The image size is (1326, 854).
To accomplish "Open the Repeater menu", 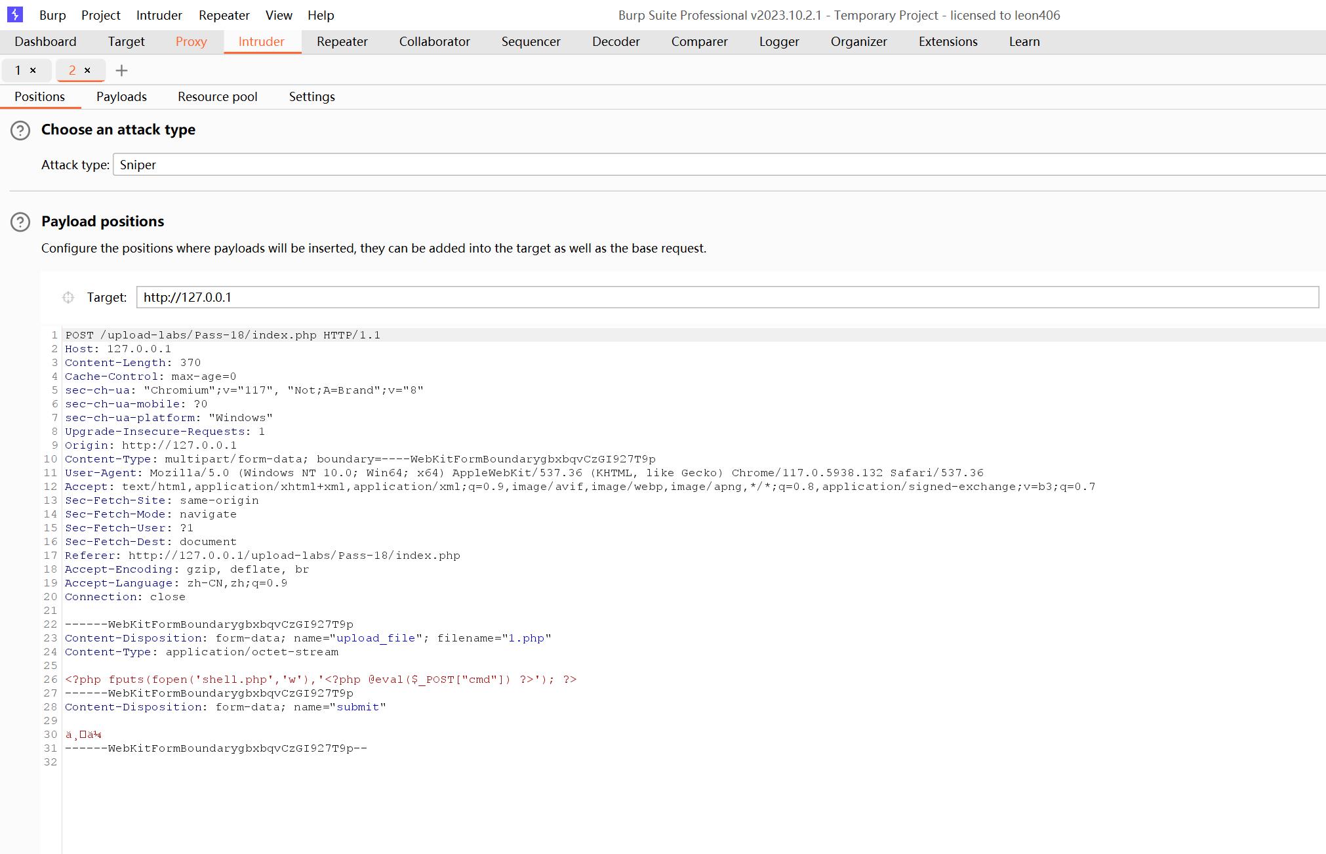I will point(224,15).
